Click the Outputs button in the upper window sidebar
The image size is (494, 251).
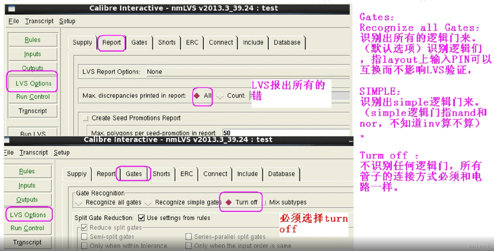(33, 68)
